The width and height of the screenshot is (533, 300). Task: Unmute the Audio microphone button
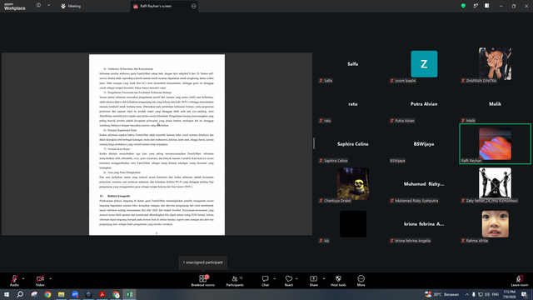14,281
